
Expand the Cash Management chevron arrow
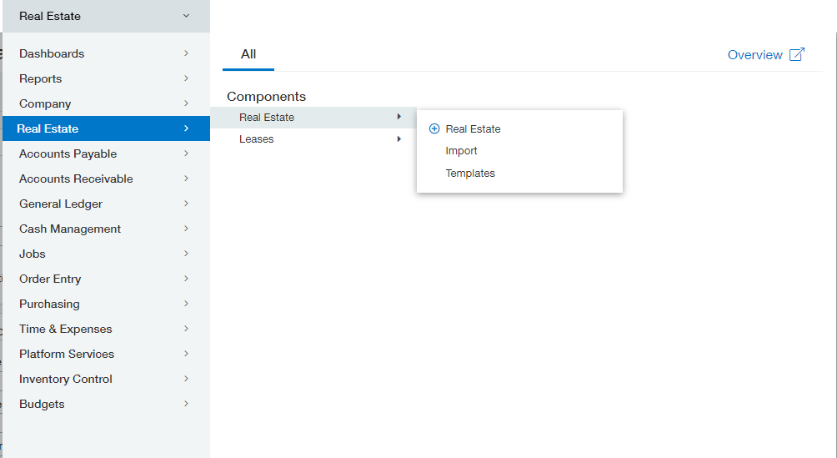click(x=186, y=229)
